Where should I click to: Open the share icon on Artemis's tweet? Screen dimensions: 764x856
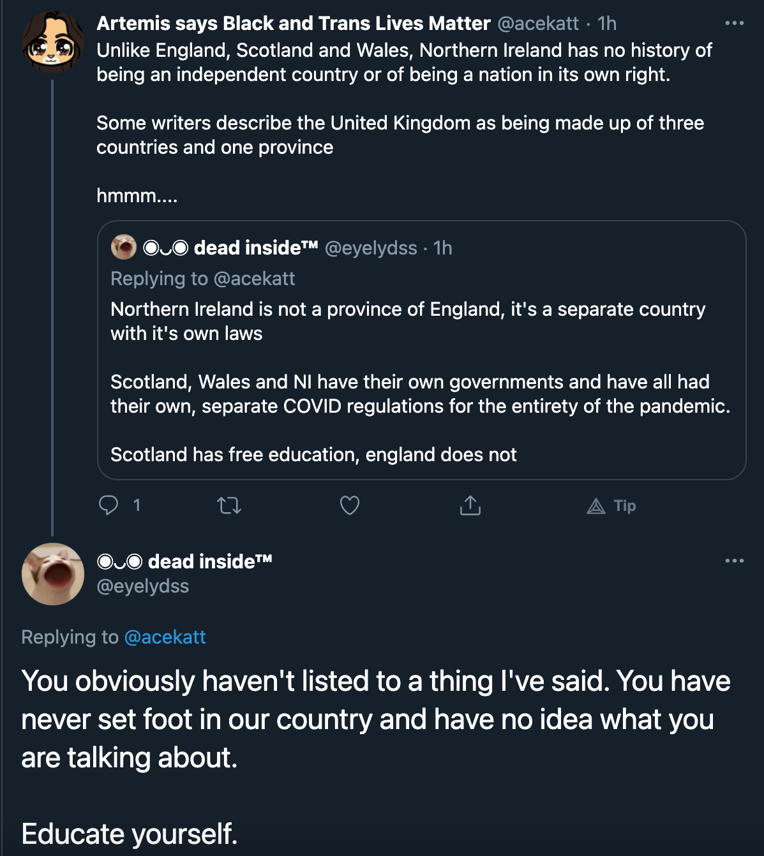click(x=470, y=505)
